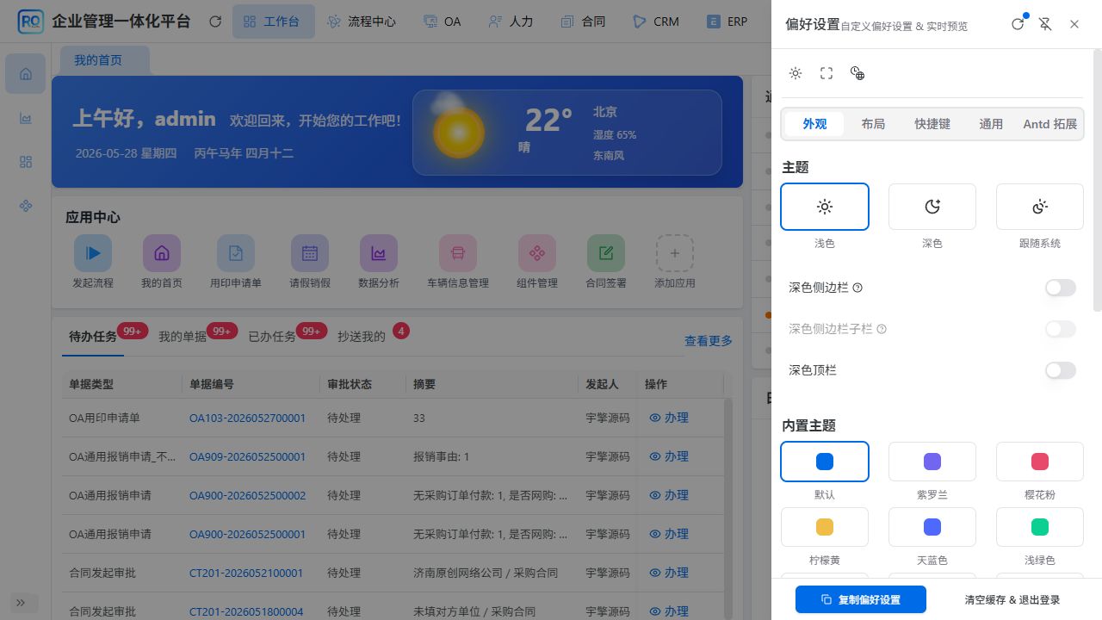The width and height of the screenshot is (1102, 620).
Task: Open the 流程中心 top menu
Action: coord(362,22)
